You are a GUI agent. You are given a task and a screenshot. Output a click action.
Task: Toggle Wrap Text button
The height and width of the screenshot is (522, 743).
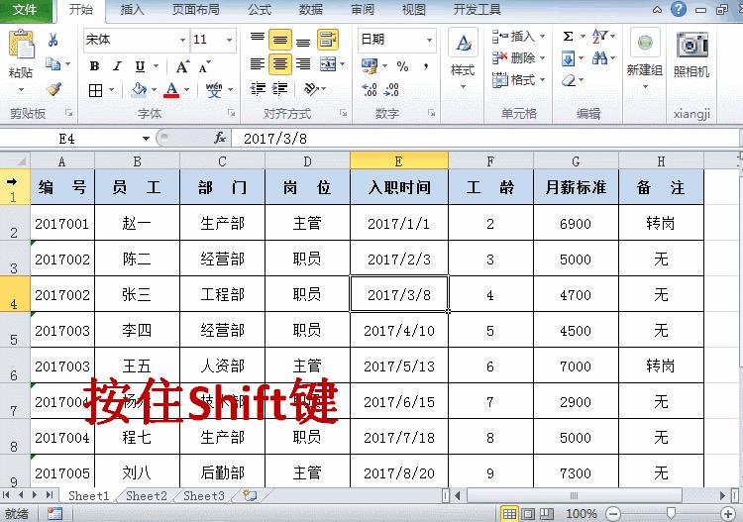tap(328, 40)
